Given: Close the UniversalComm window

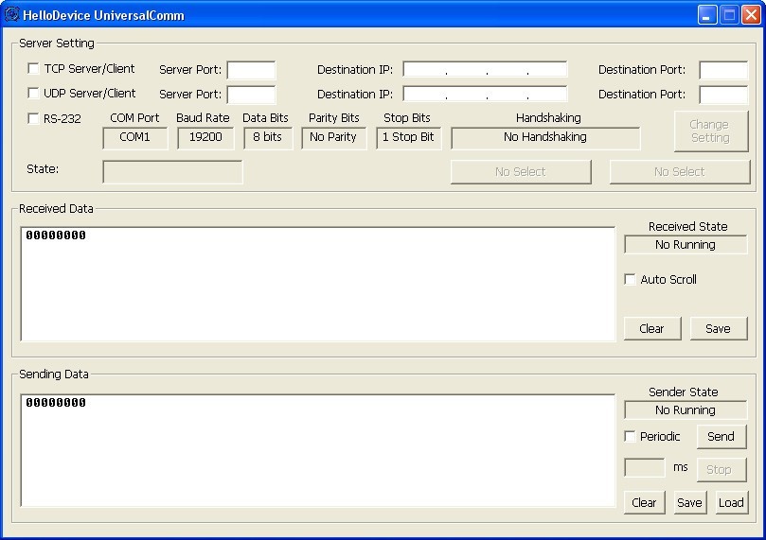Looking at the screenshot, I should coord(752,14).
